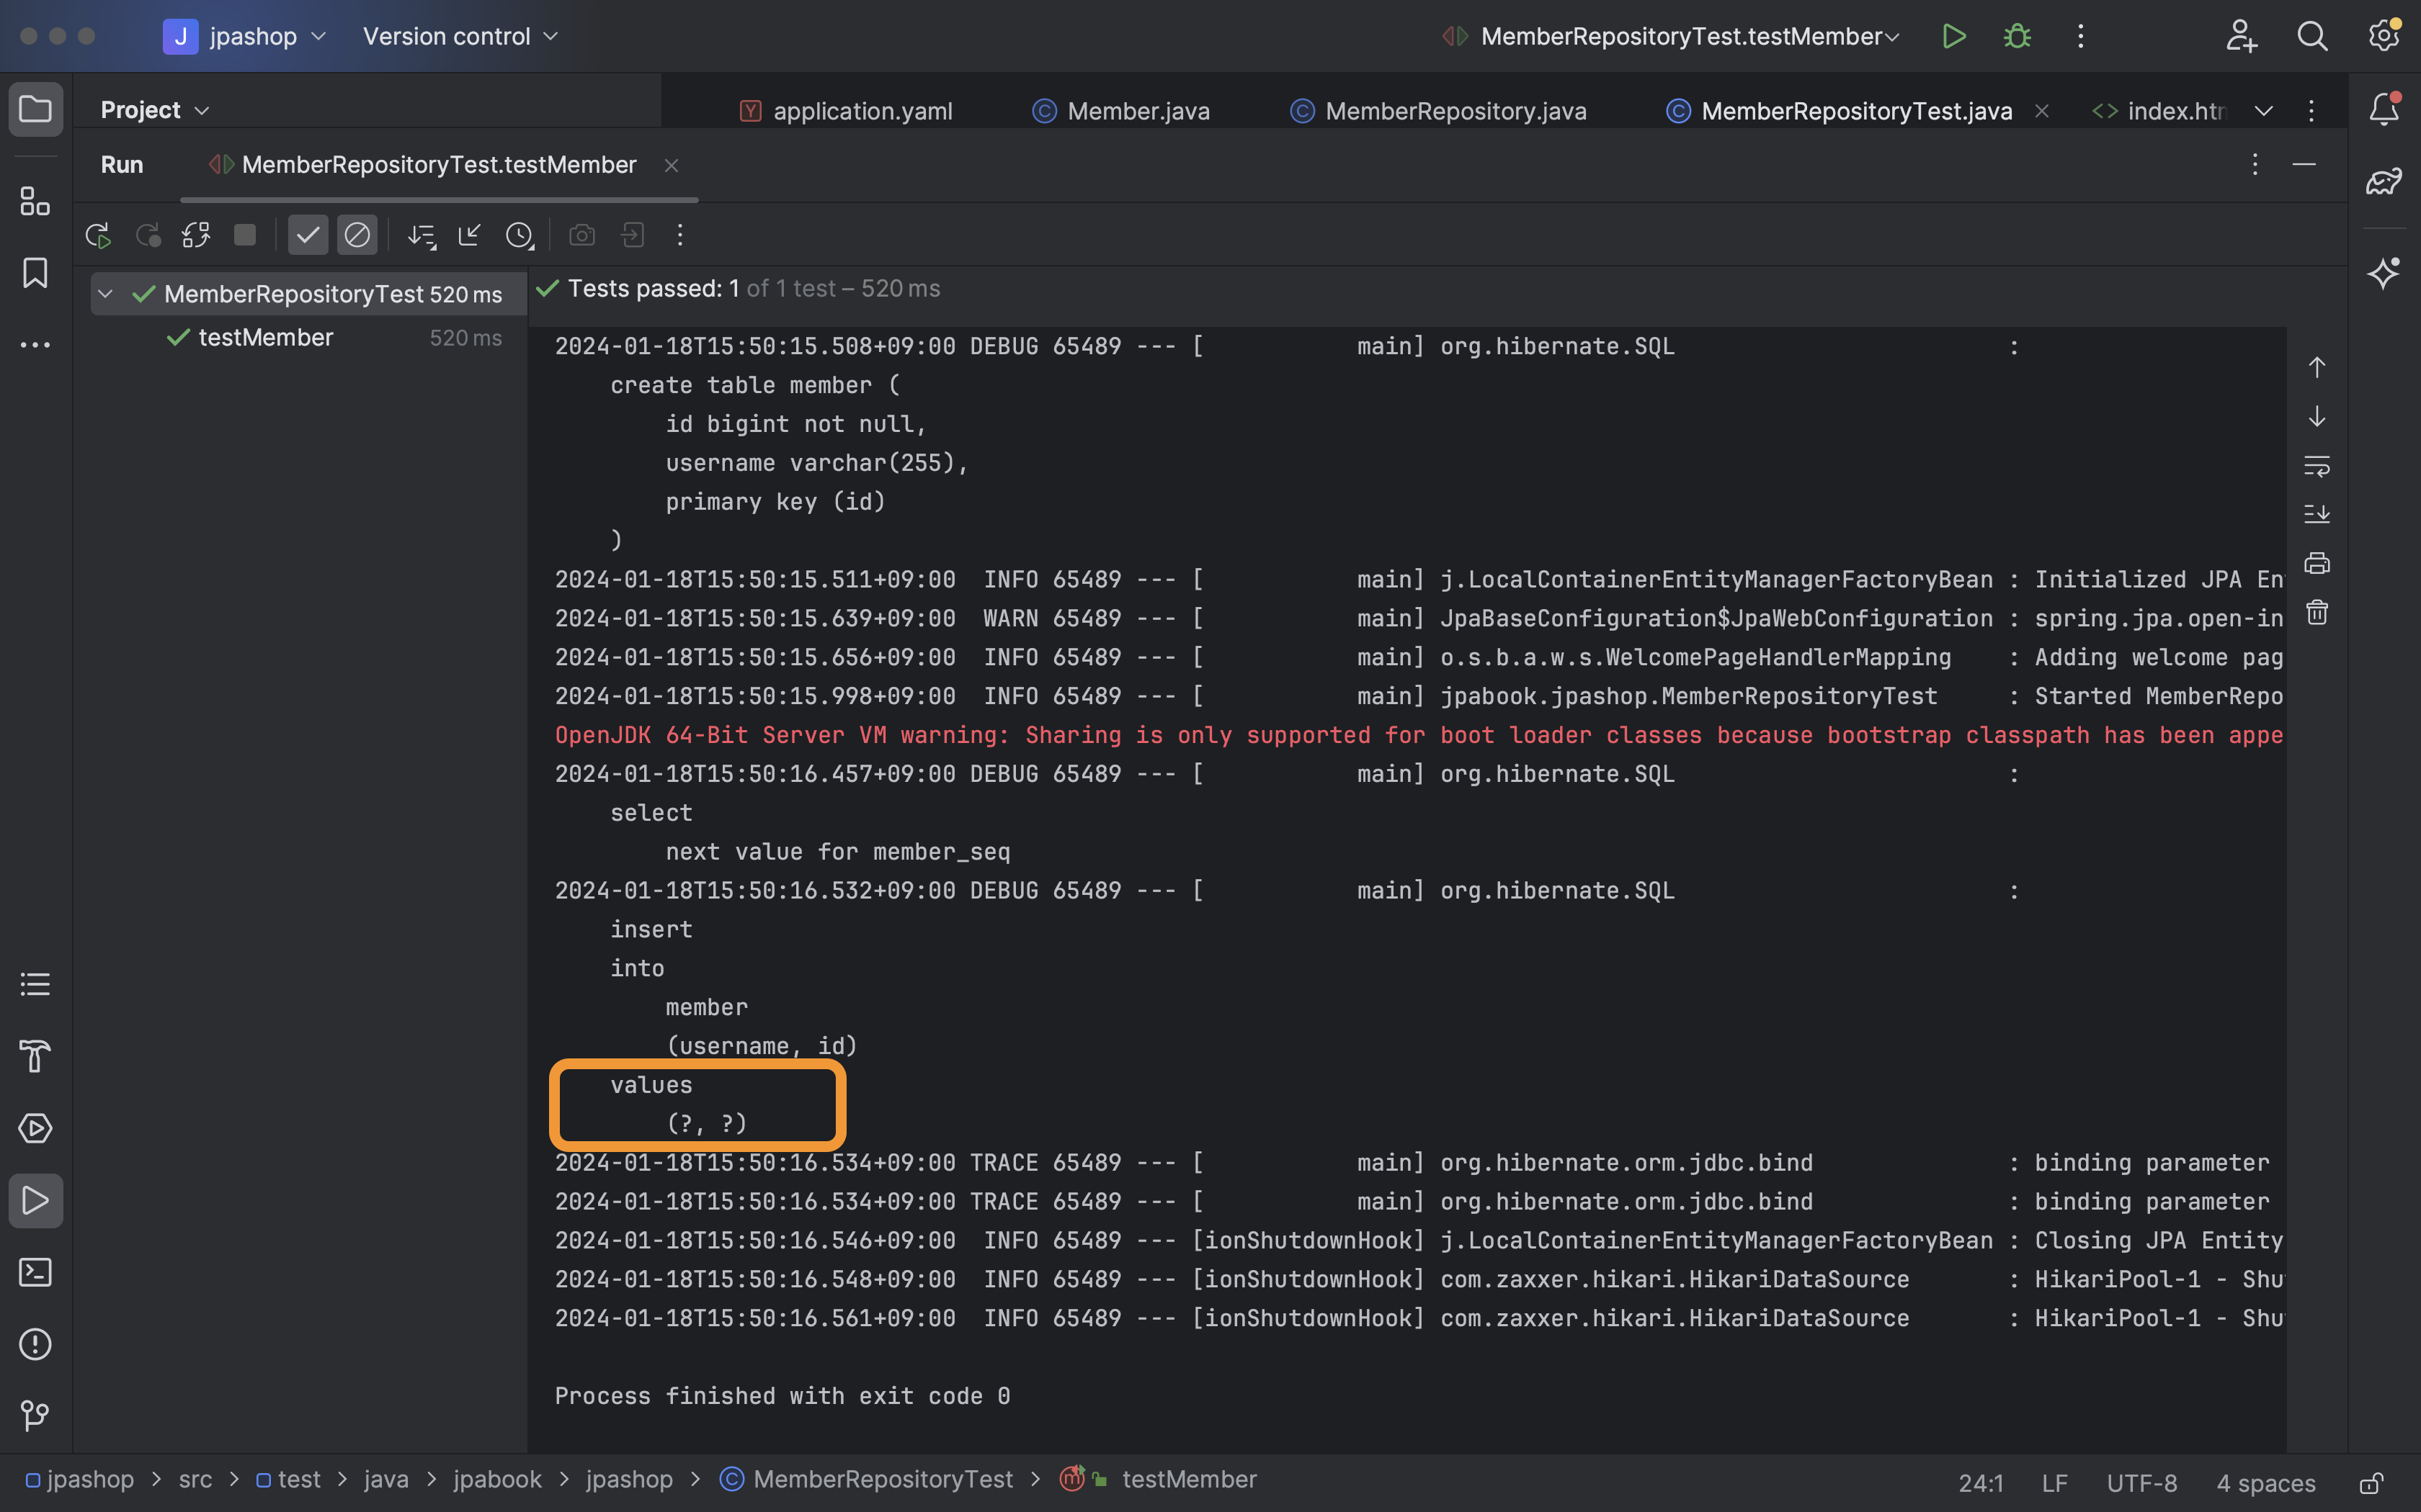Collapse the MemberRepositoryTest tree node

106,294
